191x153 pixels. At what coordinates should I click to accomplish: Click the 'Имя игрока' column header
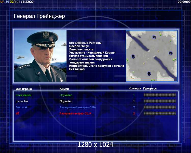point(24,89)
